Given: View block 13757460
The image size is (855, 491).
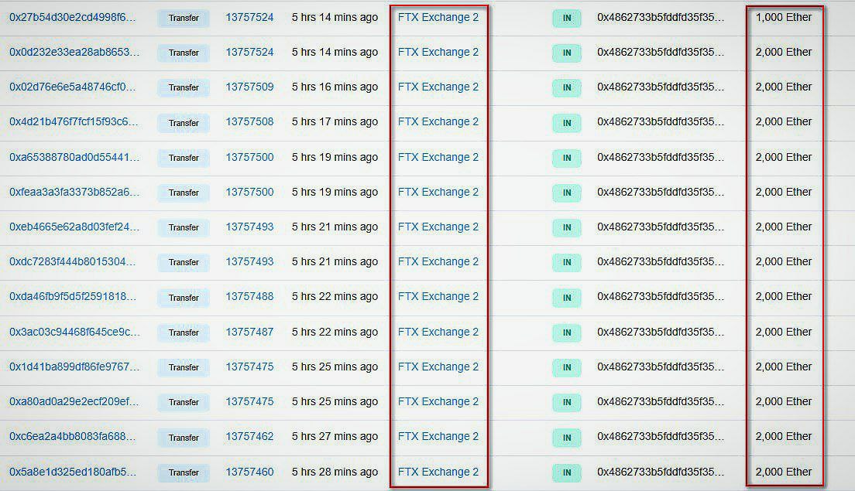Looking at the screenshot, I should (x=249, y=472).
